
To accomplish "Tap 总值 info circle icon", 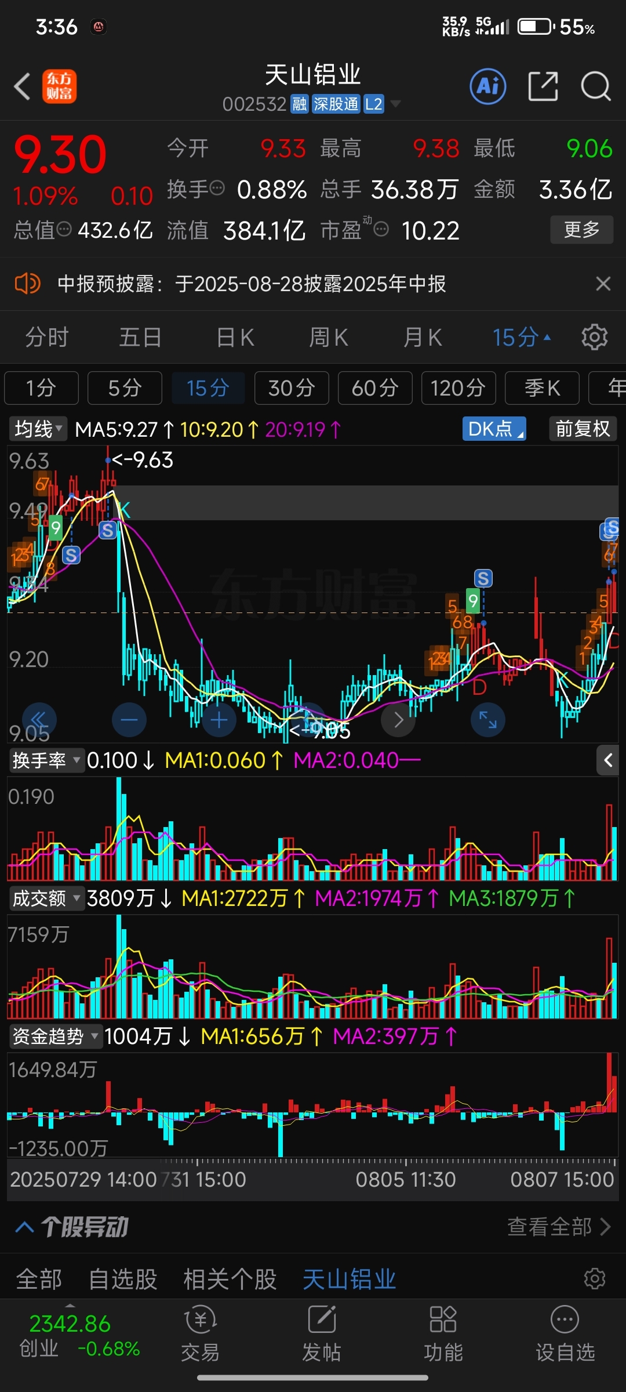I will pyautogui.click(x=65, y=229).
